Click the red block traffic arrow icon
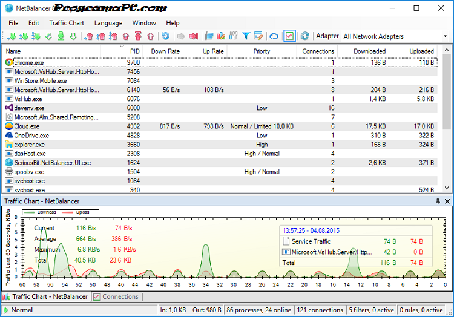Image resolution: width=454 pixels, height=317 pixels. pyautogui.click(x=194, y=36)
